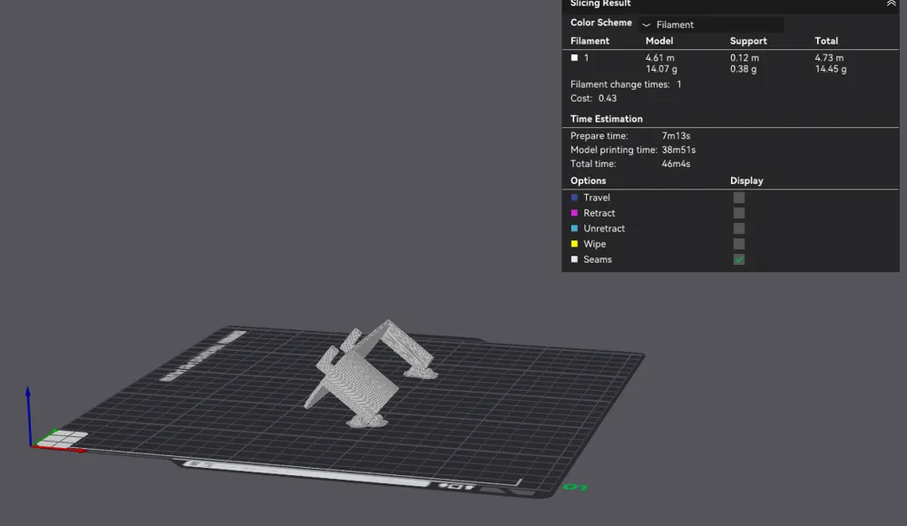Click the 'Total time:' label
The width and height of the screenshot is (907, 526).
(593, 164)
